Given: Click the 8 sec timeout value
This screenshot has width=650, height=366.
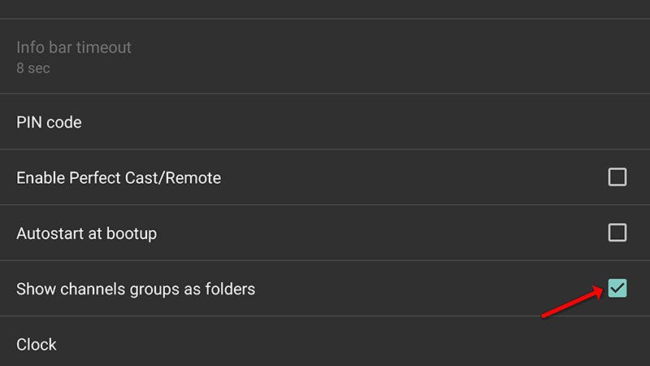Looking at the screenshot, I should point(33,68).
